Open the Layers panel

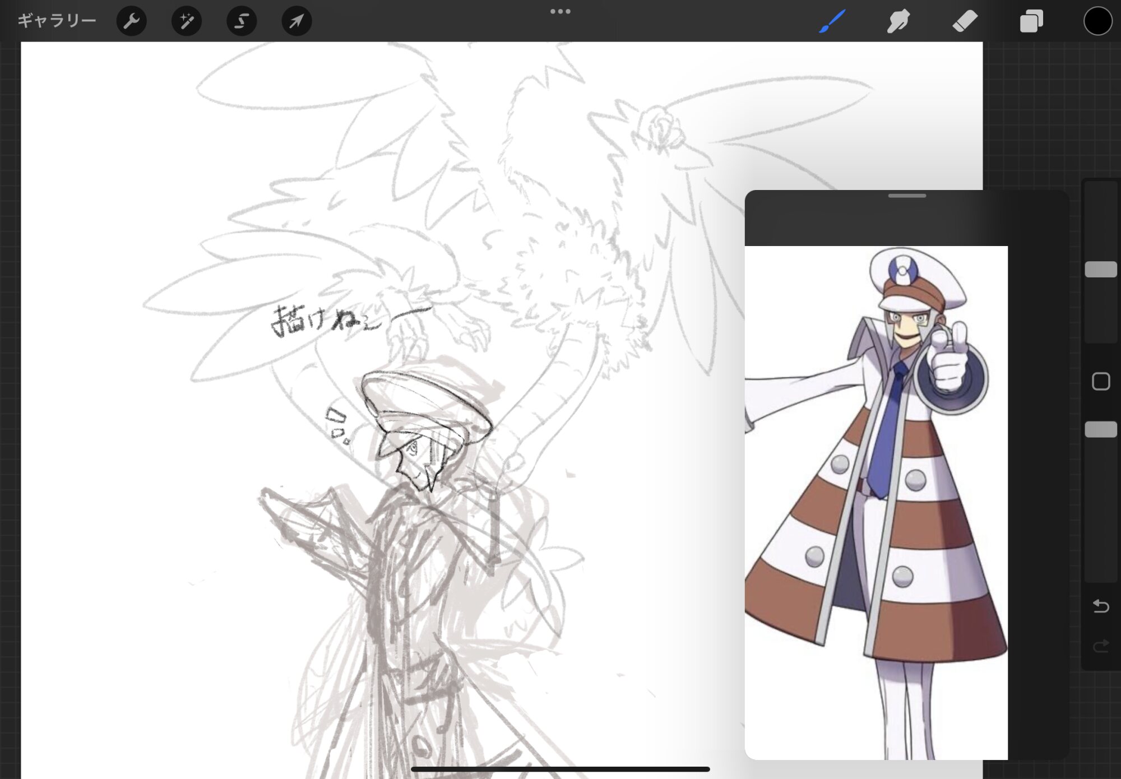pos(1031,21)
